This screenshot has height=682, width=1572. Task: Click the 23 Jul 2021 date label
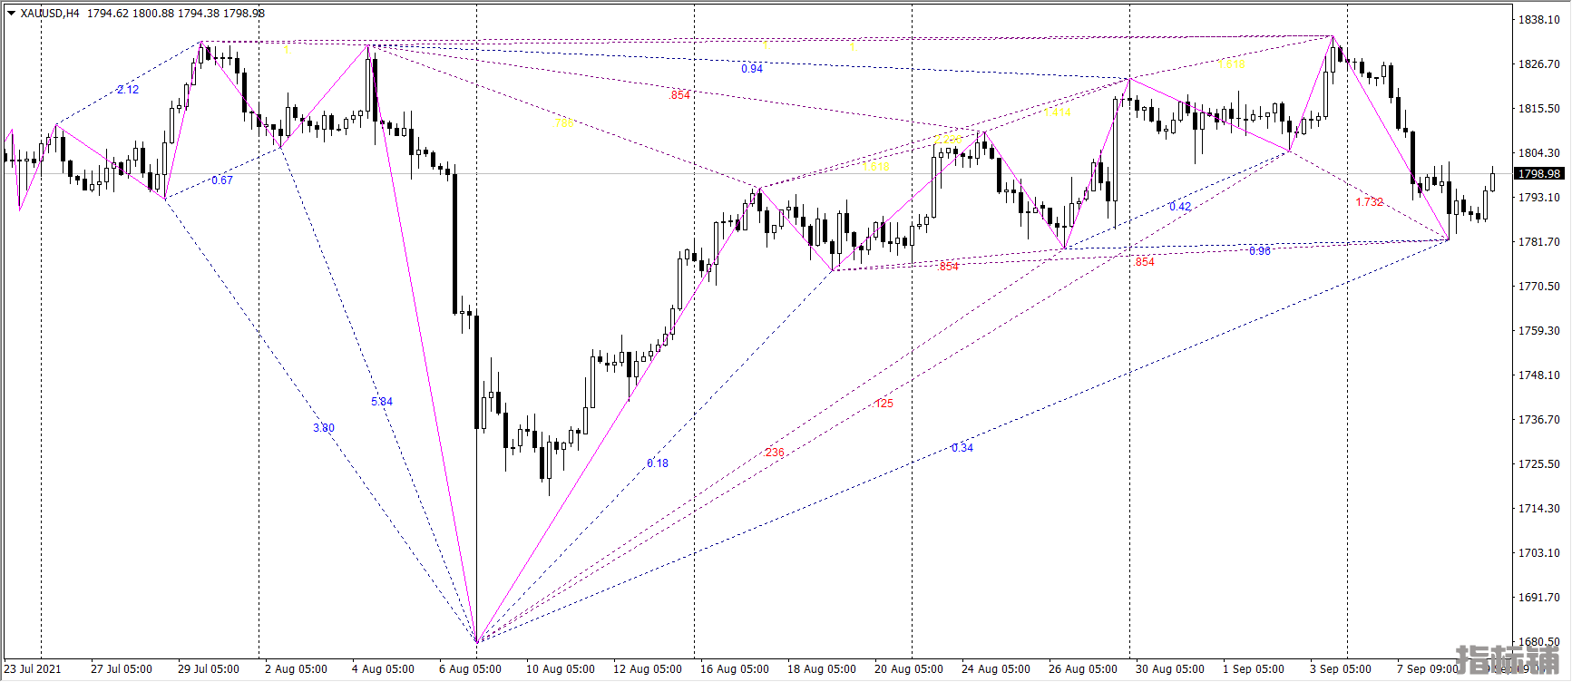click(x=33, y=669)
